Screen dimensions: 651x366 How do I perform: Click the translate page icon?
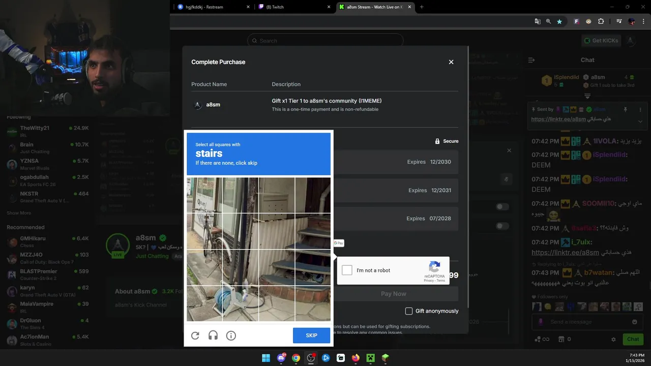538,21
